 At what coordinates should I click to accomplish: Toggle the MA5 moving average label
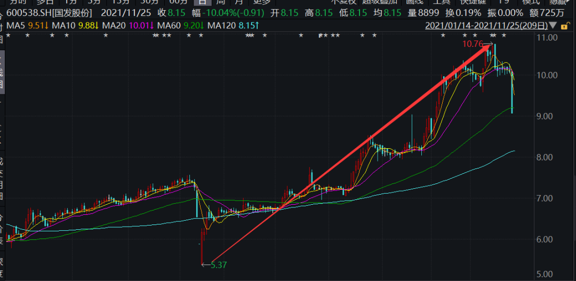point(14,26)
